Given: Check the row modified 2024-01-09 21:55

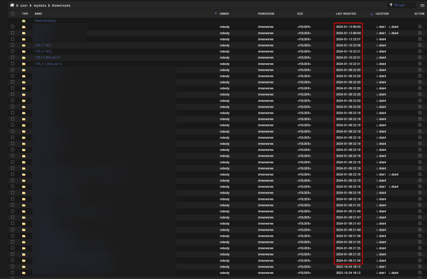Looking at the screenshot, I should (x=12, y=205).
